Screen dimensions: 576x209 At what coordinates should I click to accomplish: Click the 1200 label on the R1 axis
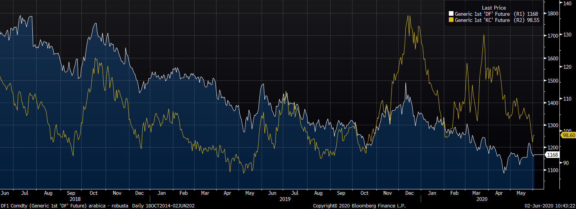click(x=553, y=148)
